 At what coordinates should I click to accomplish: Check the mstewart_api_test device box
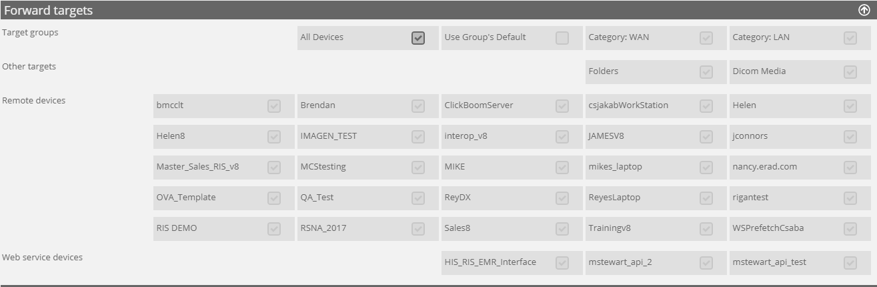850,262
